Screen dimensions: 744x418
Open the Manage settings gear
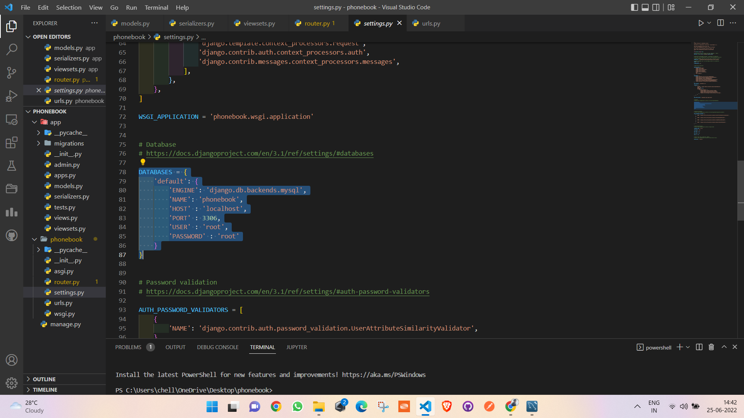12,383
